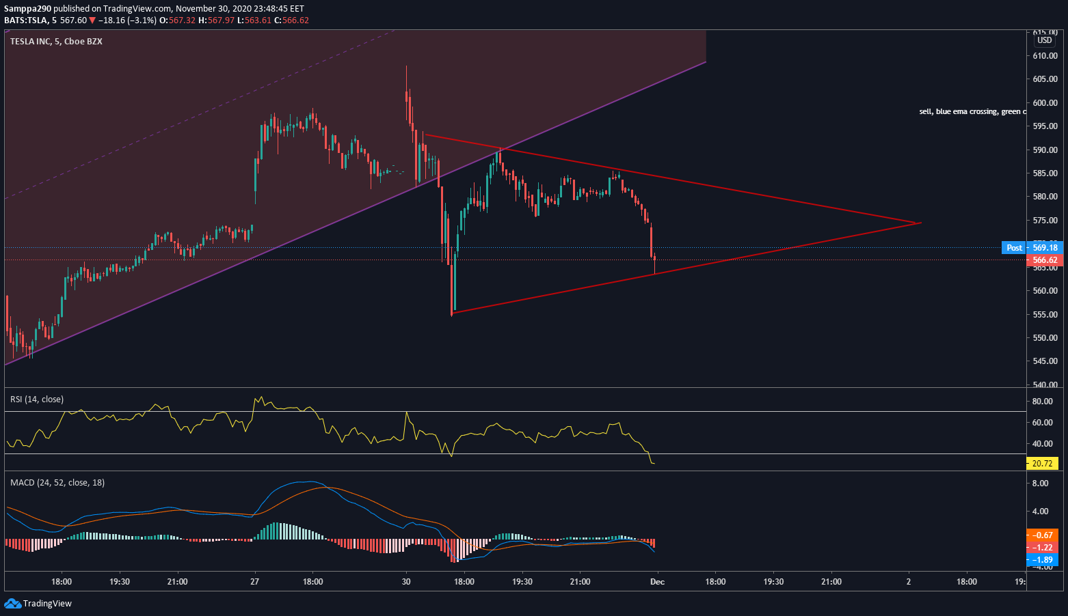The width and height of the screenshot is (1068, 616).
Task: Click the 610.00 price axis label
Action: [1044, 55]
